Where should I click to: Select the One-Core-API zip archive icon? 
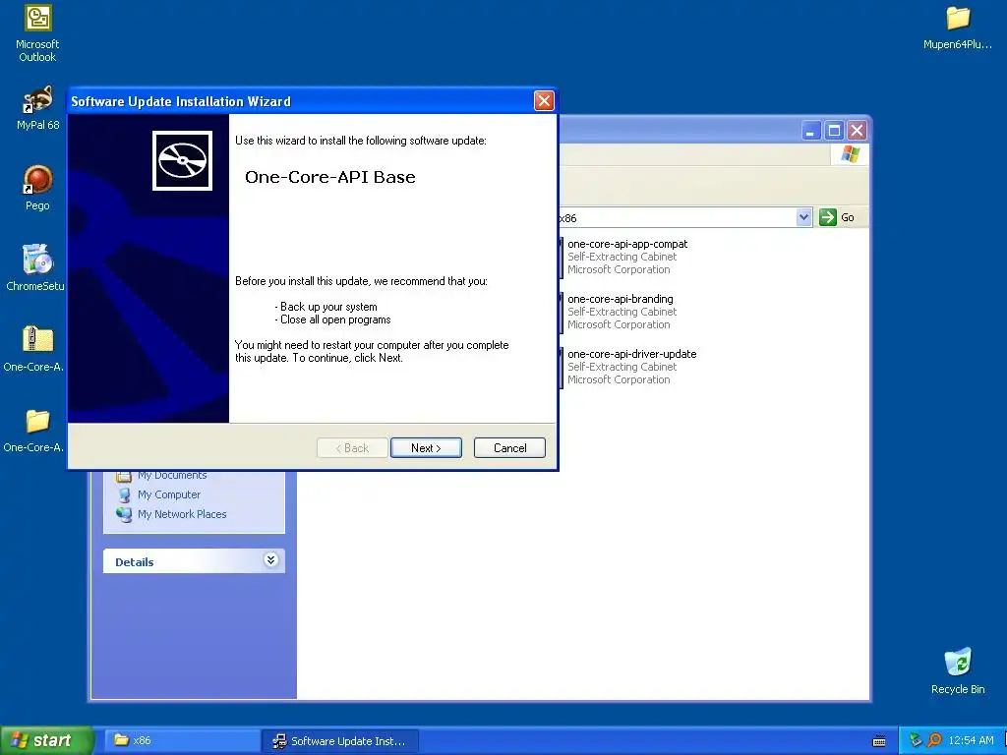click(x=34, y=349)
